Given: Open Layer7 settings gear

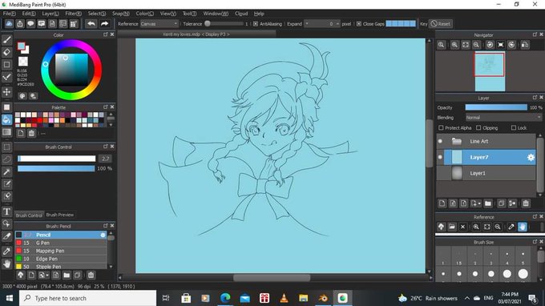Looking at the screenshot, I should pyautogui.click(x=531, y=157).
